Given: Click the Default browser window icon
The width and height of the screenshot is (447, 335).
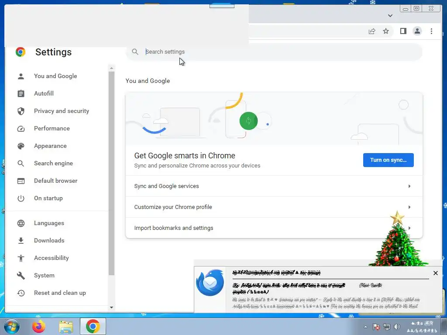Looking at the screenshot, I should pyautogui.click(x=21, y=181).
